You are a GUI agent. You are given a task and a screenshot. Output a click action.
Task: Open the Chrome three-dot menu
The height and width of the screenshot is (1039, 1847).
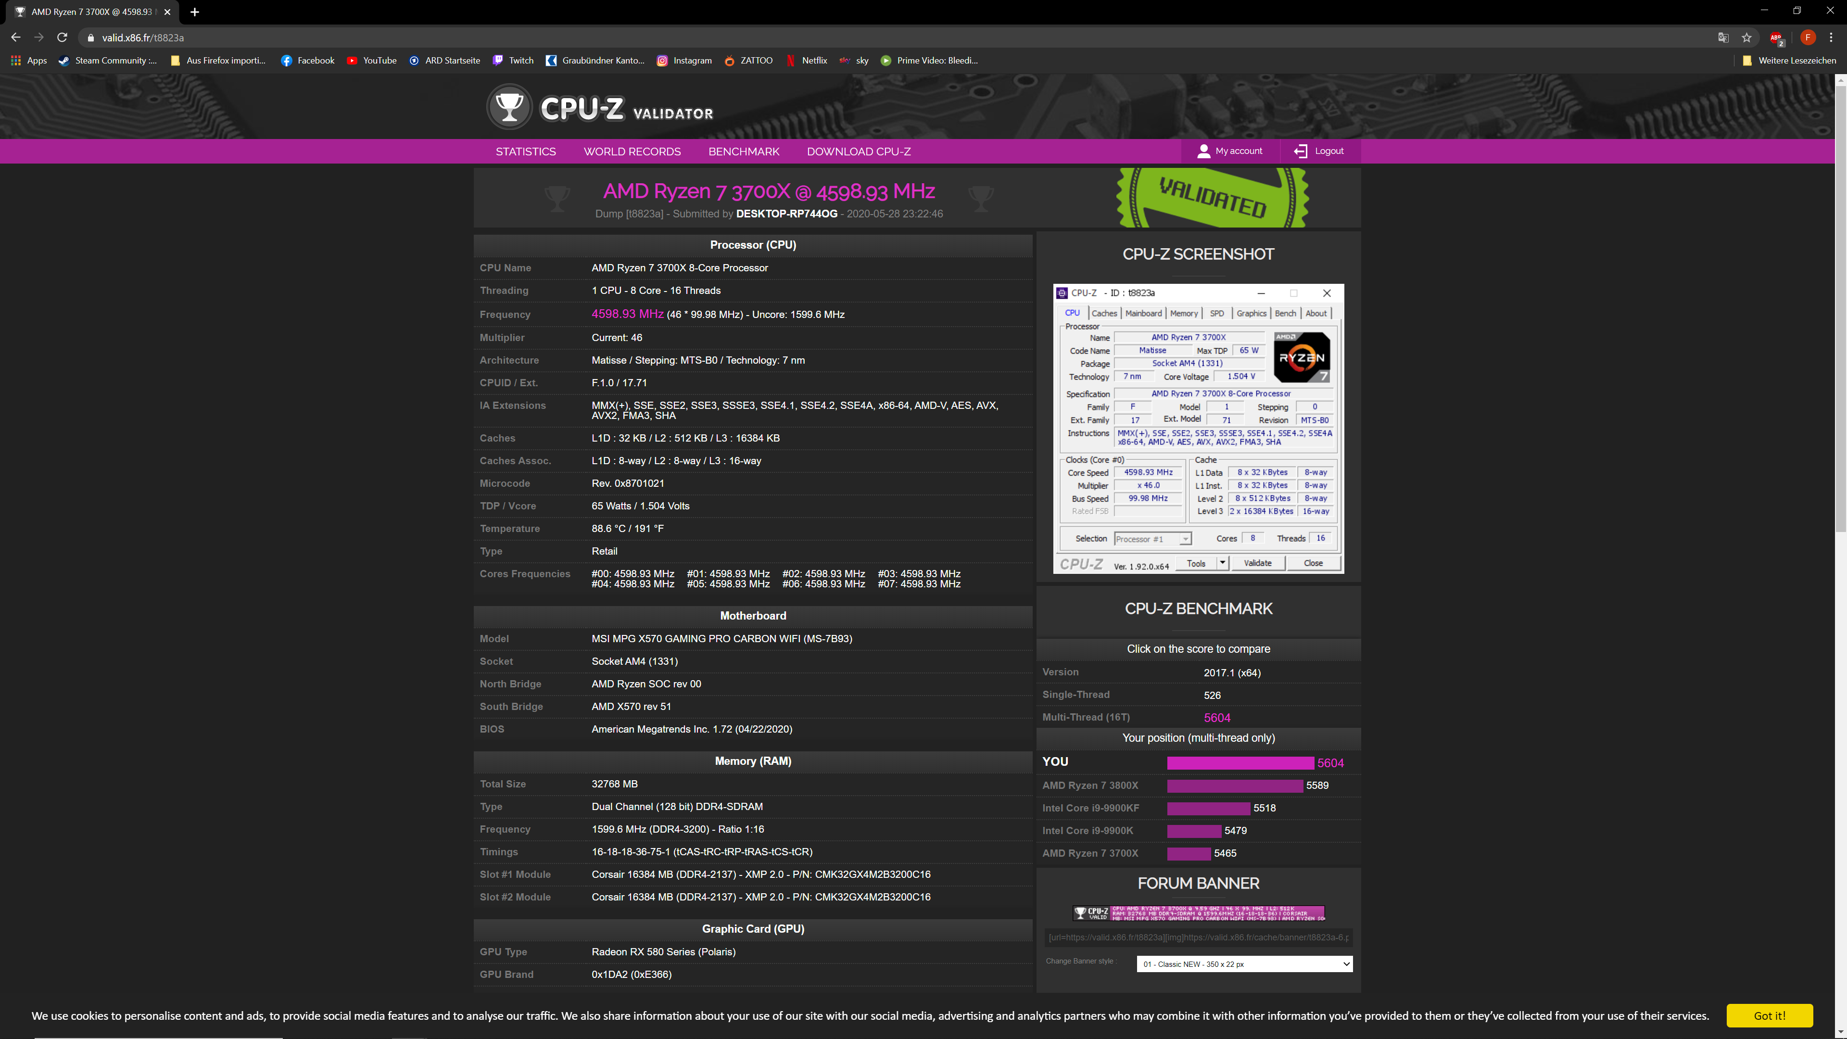(x=1831, y=38)
